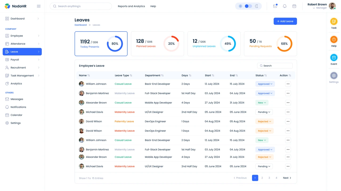
Task: Open Manager dropdown under Robert Brown
Action: click(320, 8)
